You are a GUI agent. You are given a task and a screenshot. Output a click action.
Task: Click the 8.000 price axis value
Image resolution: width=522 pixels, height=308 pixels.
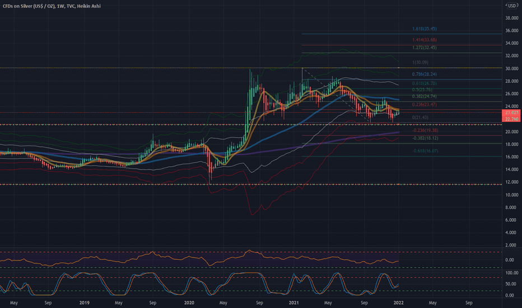[x=512, y=207]
